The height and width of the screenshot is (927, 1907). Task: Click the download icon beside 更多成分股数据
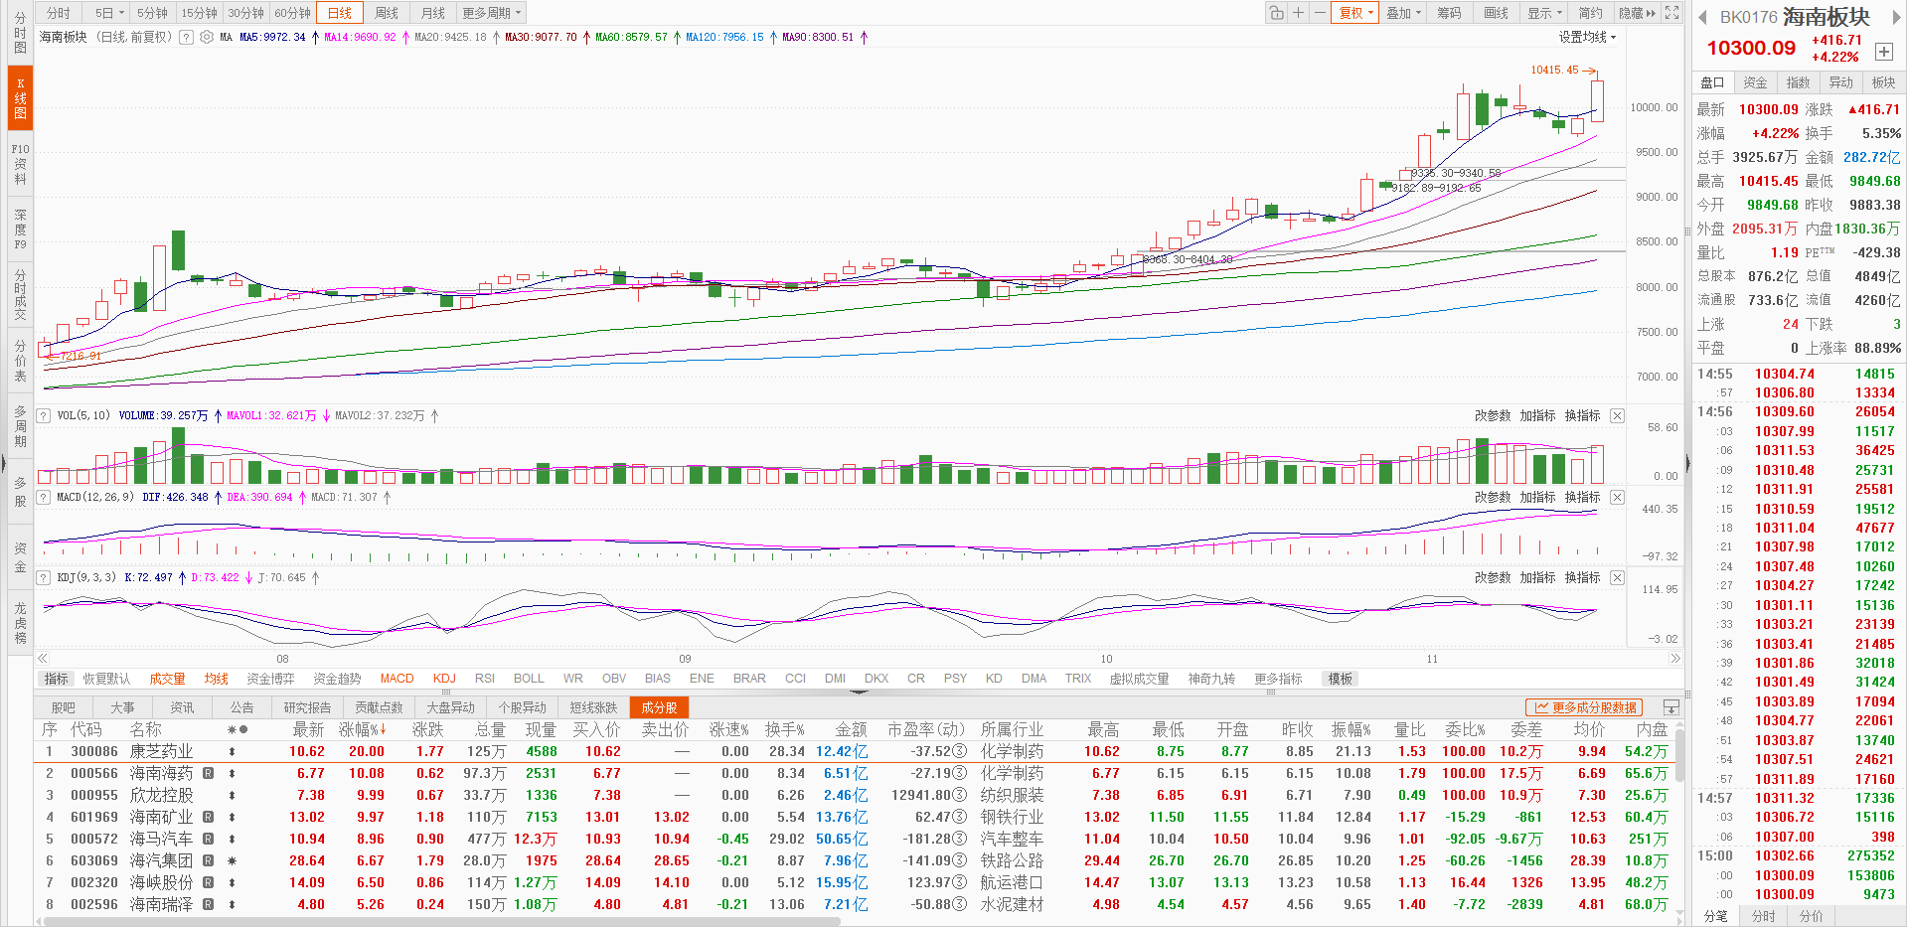pyautogui.click(x=1670, y=707)
